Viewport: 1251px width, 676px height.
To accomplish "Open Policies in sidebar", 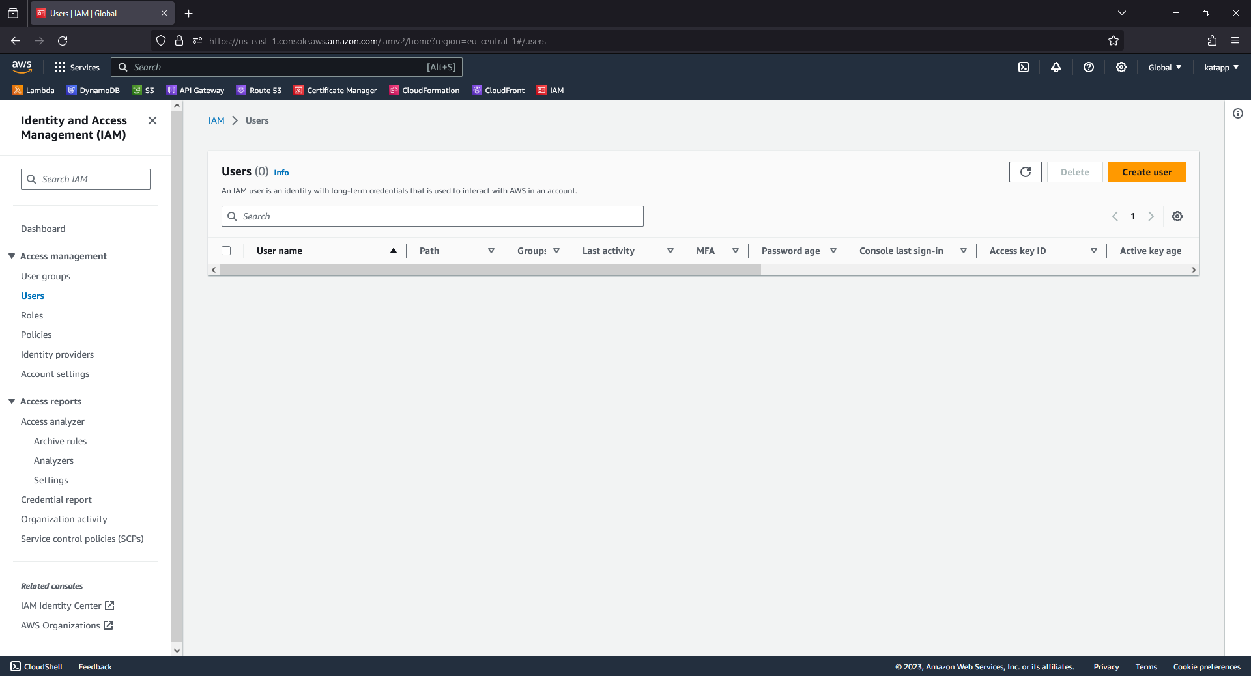I will (x=36, y=335).
